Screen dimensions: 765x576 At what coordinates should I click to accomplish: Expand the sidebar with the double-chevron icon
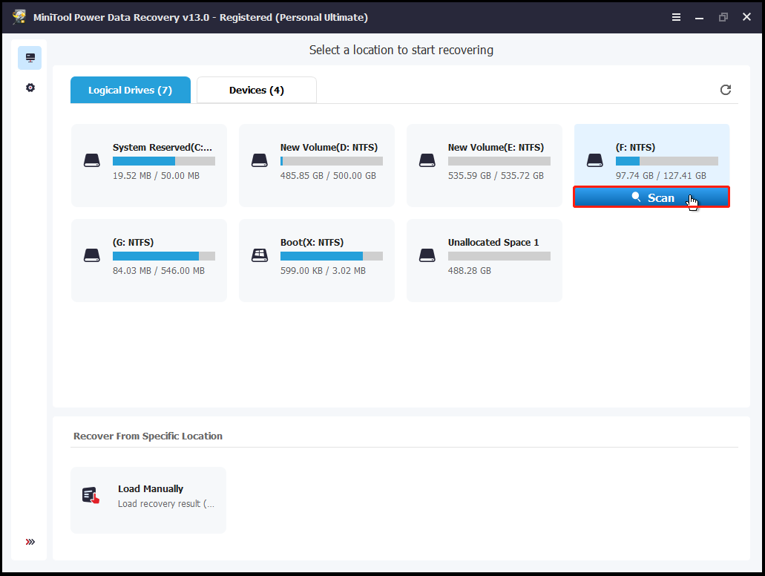pos(30,542)
